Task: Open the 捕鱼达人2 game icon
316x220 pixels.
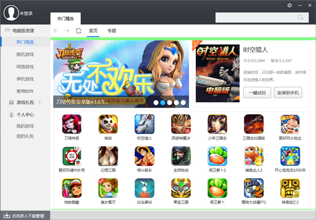Action: pyautogui.click(x=254, y=156)
